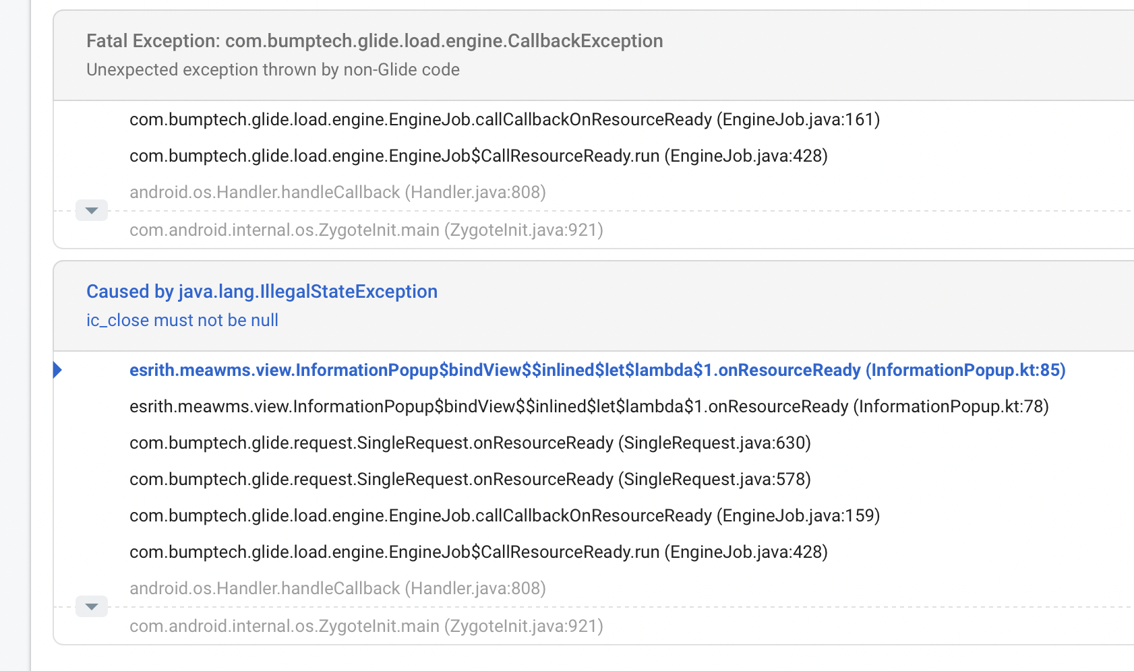Expand hidden frames in IllegalStateException trace
The image size is (1134, 671).
(x=92, y=607)
